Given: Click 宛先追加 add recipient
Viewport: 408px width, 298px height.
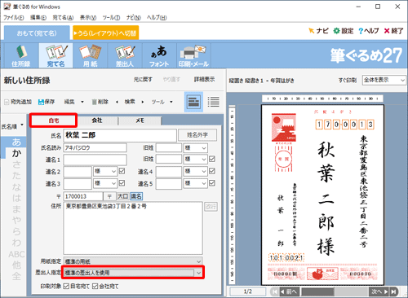Looking at the screenshot, I should click(x=18, y=102).
